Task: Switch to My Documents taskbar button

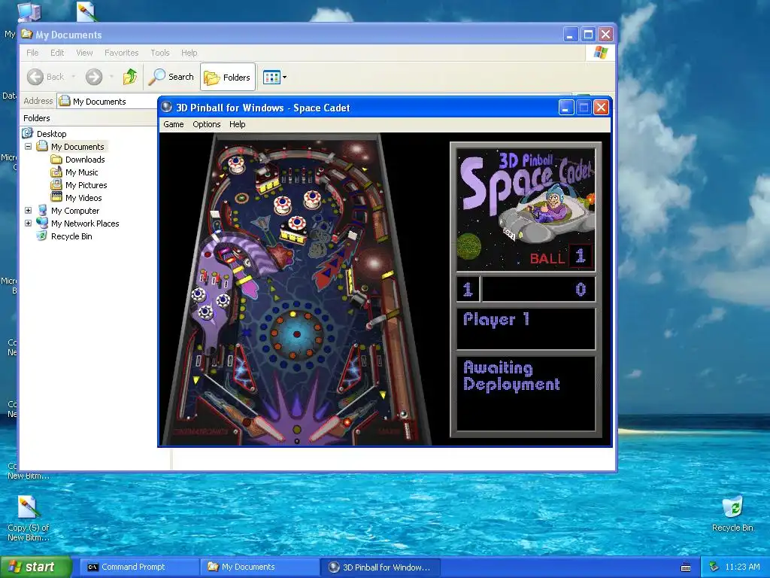Action: pos(259,567)
